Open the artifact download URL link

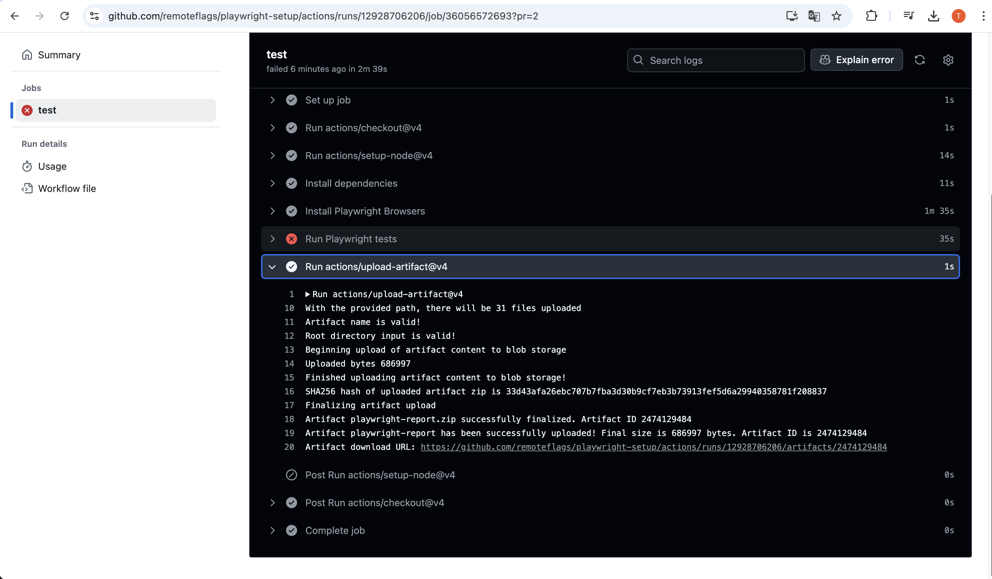(654, 447)
